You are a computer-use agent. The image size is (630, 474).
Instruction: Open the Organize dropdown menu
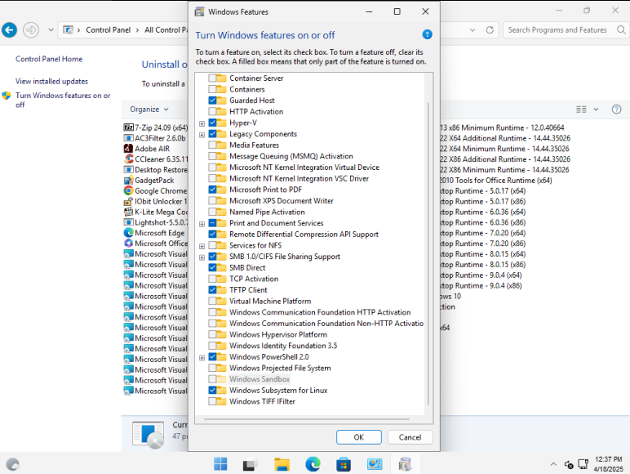tap(149, 109)
